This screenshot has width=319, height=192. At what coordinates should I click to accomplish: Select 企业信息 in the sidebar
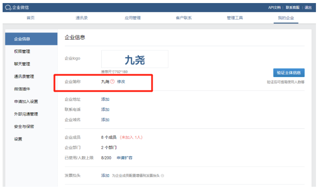[31, 39]
